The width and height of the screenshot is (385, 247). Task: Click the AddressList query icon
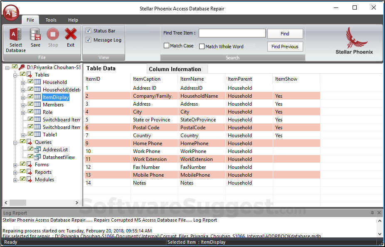click(x=37, y=150)
